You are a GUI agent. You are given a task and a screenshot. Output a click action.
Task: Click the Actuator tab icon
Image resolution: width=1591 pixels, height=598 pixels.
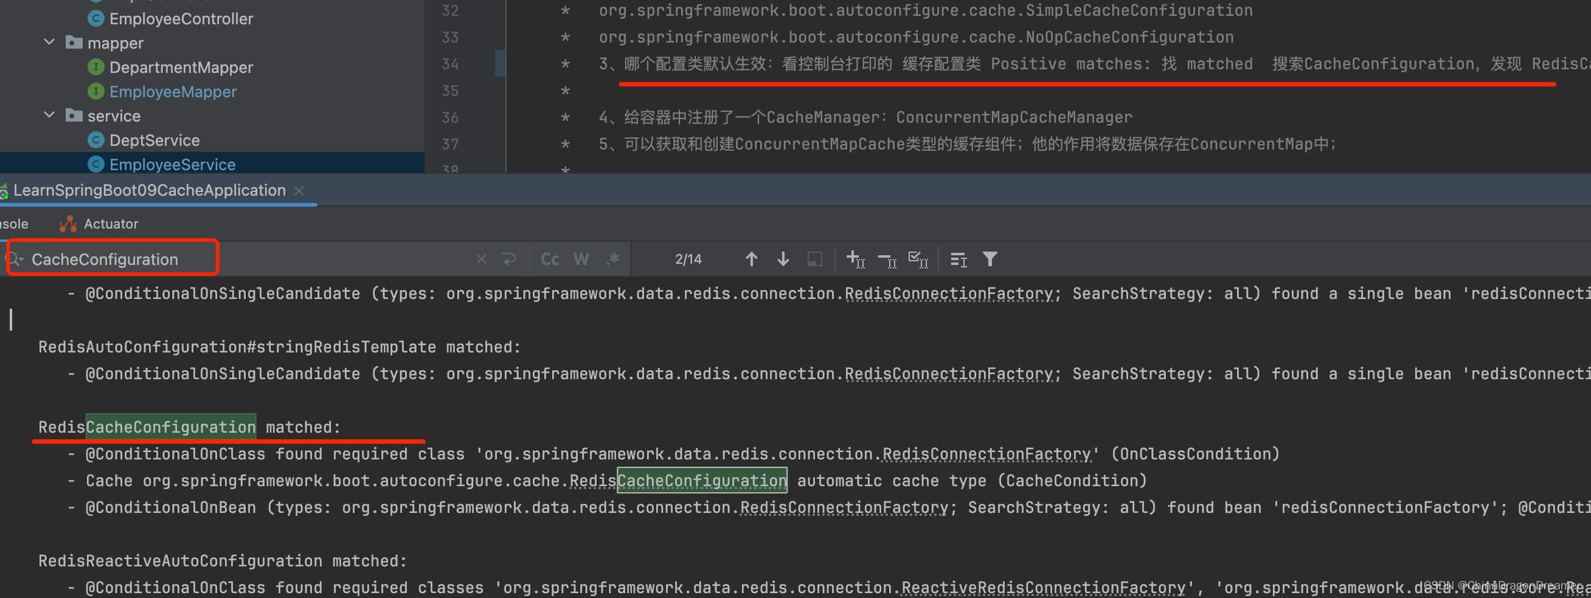(x=68, y=224)
